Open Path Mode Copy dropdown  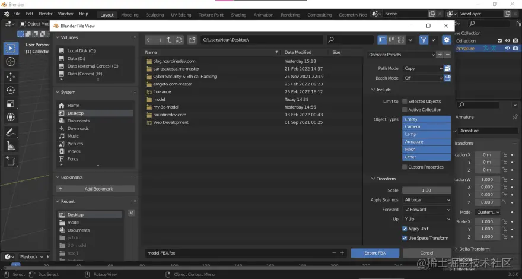coord(422,68)
